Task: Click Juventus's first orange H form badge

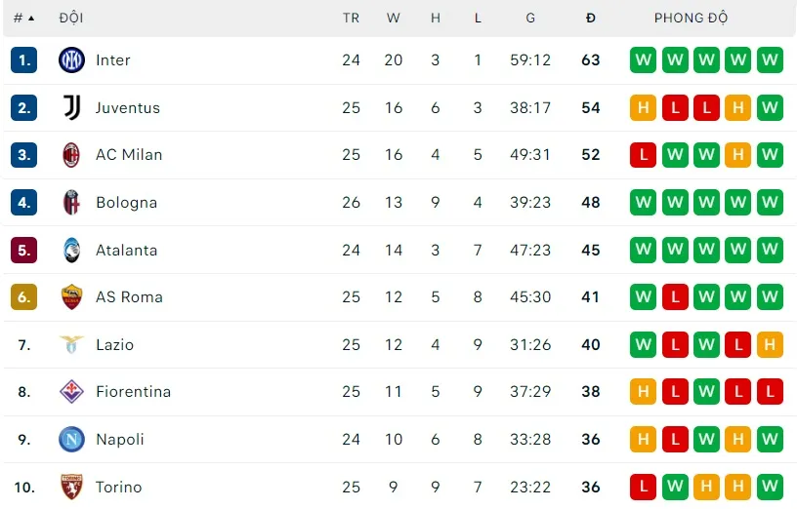Action: [x=643, y=107]
